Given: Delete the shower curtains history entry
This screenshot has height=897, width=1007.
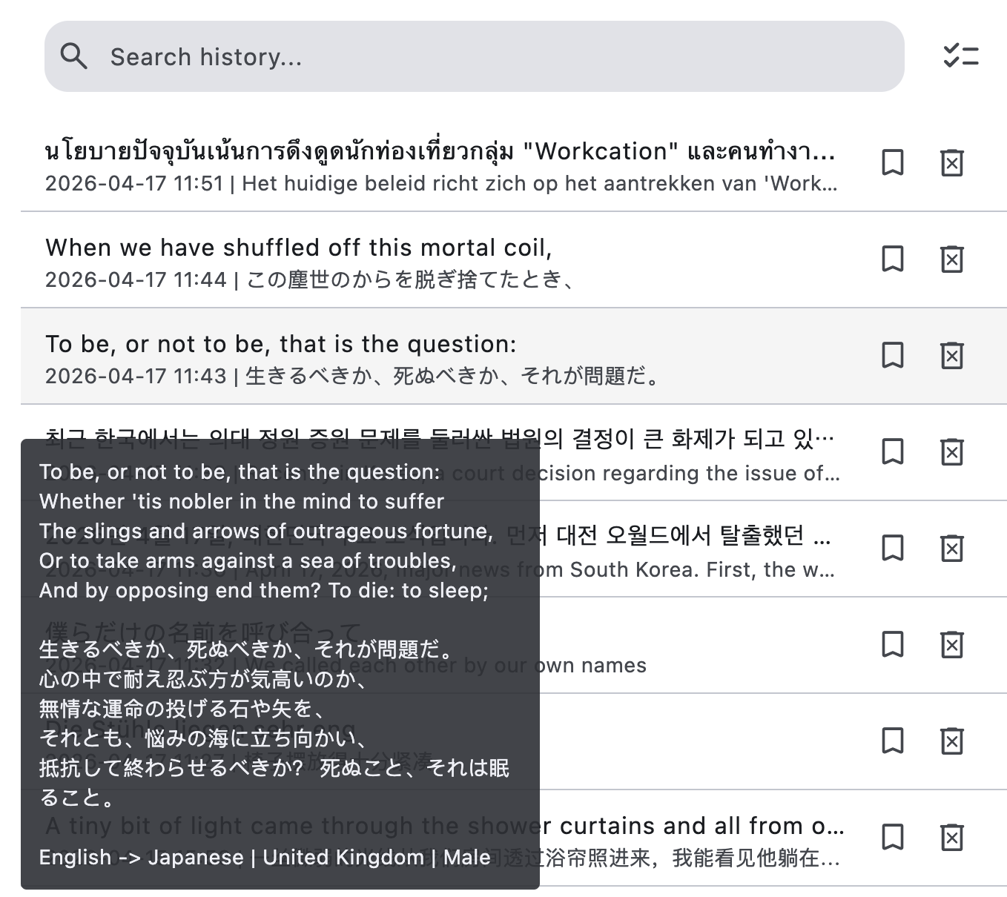Looking at the screenshot, I should coord(952,837).
